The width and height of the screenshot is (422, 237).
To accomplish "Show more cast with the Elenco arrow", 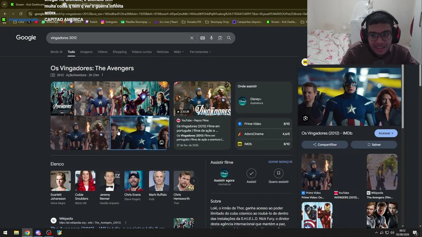I will tap(194, 181).
